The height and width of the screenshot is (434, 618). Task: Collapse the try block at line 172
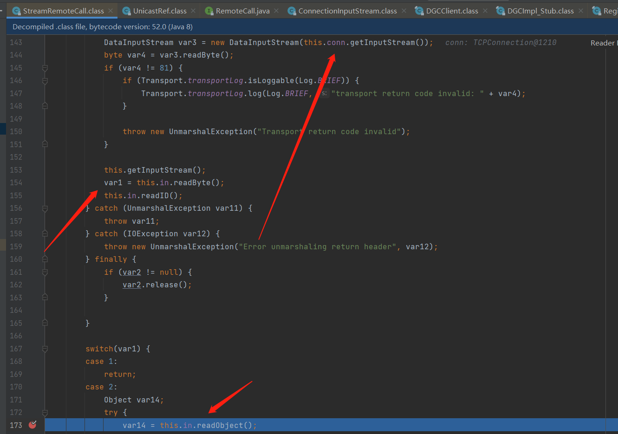point(45,412)
